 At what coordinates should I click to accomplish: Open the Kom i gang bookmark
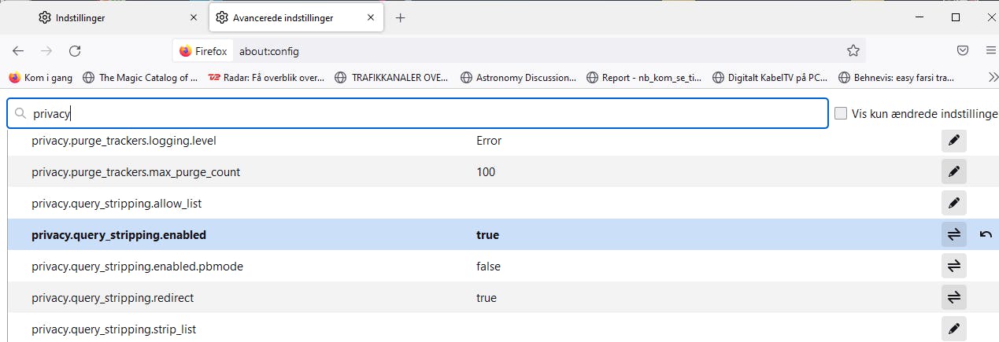click(x=41, y=77)
